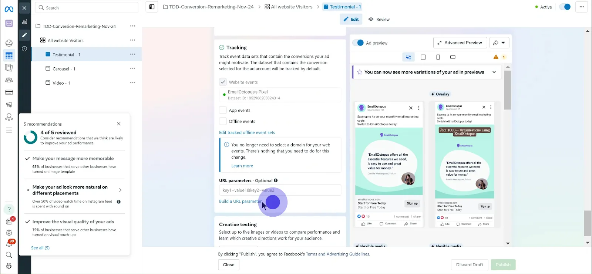This screenshot has width=592, height=274.
Task: Click the Advanced Preview button
Action: coord(460,43)
